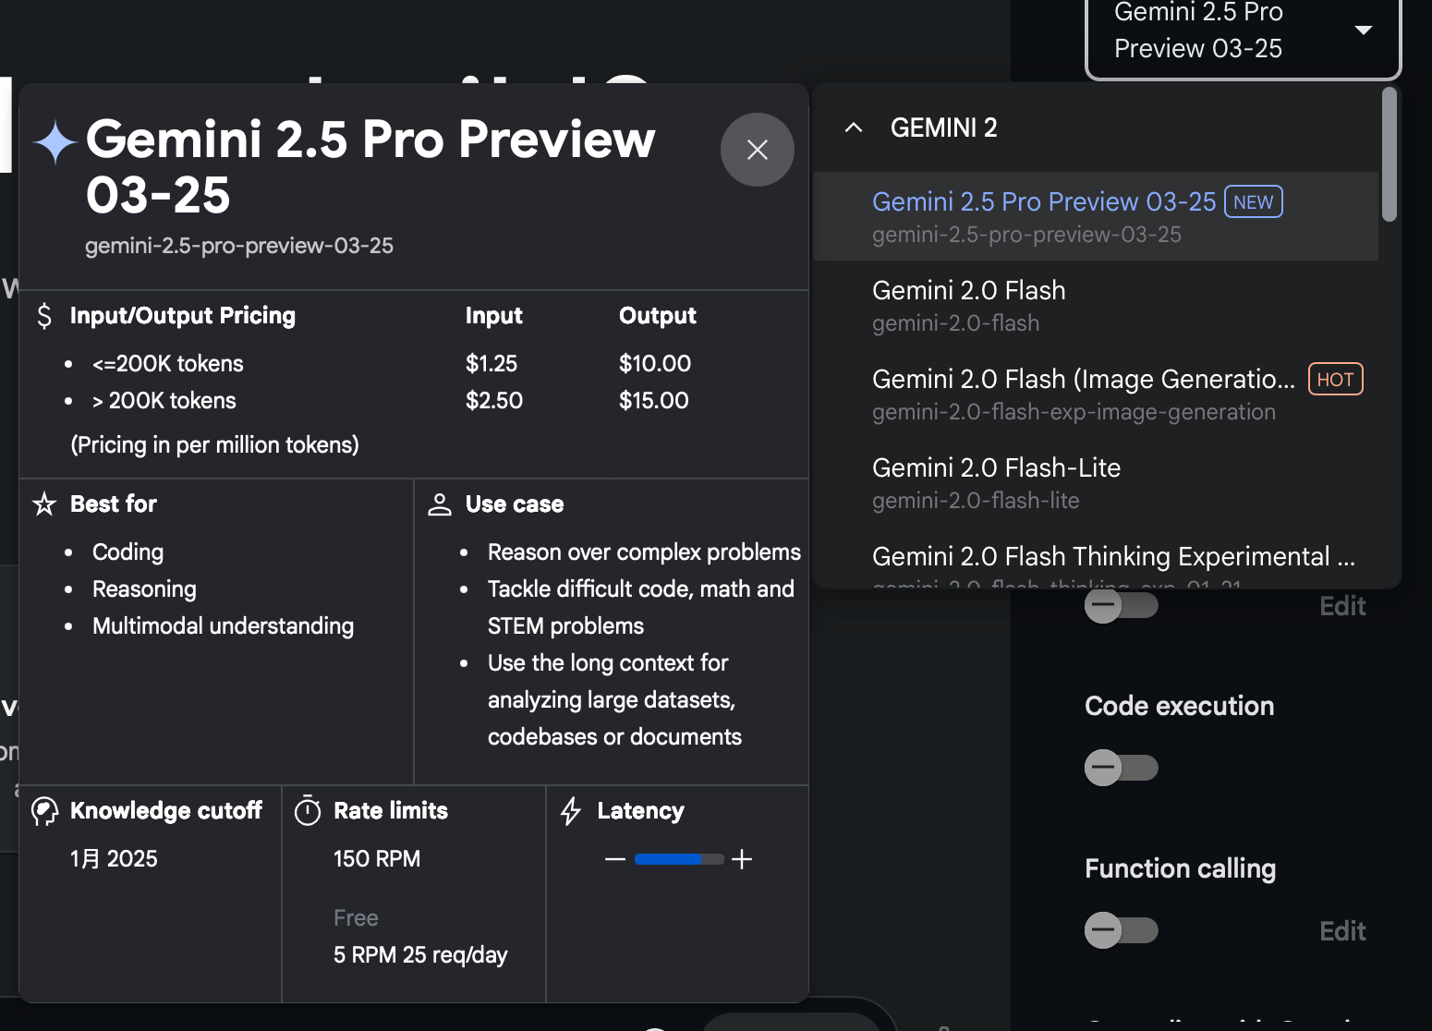Open the model selector dropdown arrow
The width and height of the screenshot is (1432, 1031).
point(1363,30)
